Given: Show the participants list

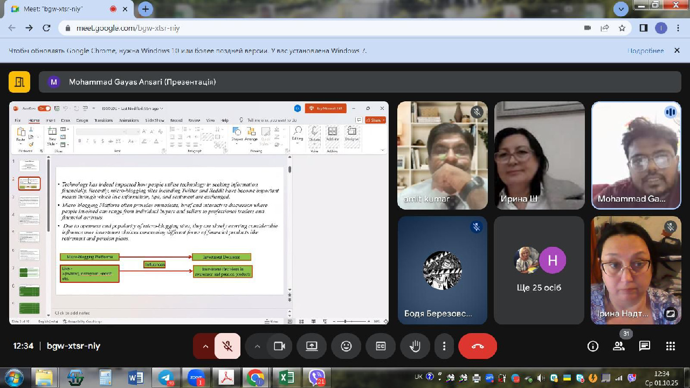Looking at the screenshot, I should (619, 346).
